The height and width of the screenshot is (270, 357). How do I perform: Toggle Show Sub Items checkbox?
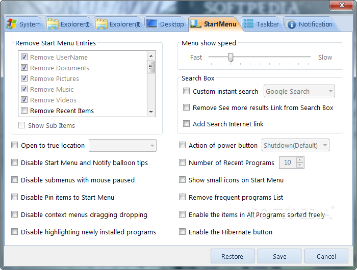tap(21, 125)
